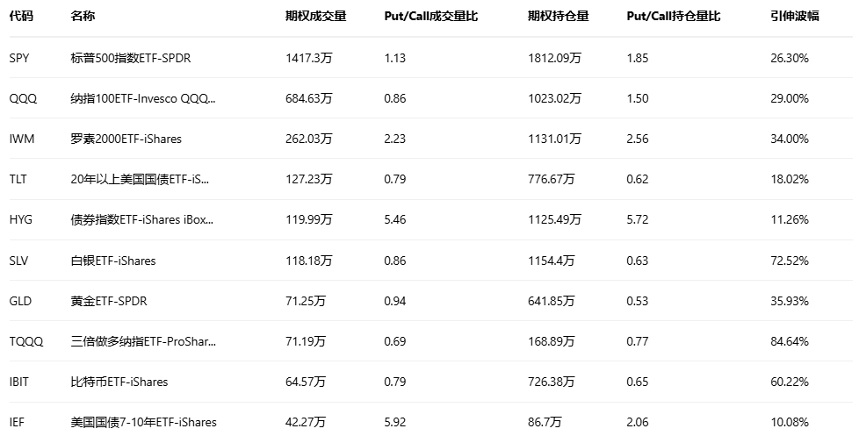This screenshot has width=859, height=443.
Task: Click the IEF ticker code
Action: pos(18,422)
